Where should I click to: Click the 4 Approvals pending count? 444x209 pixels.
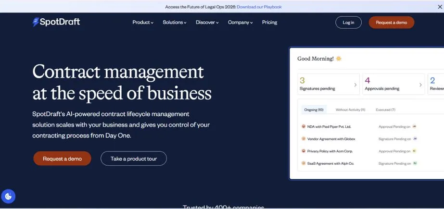point(367,80)
